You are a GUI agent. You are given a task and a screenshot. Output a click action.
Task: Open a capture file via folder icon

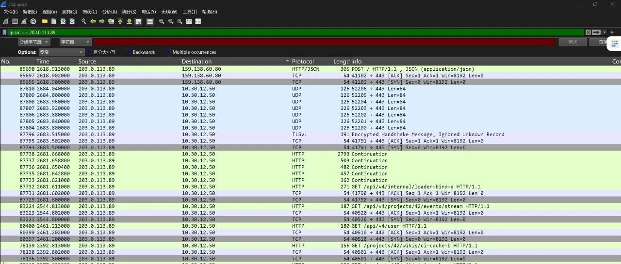[45, 21]
